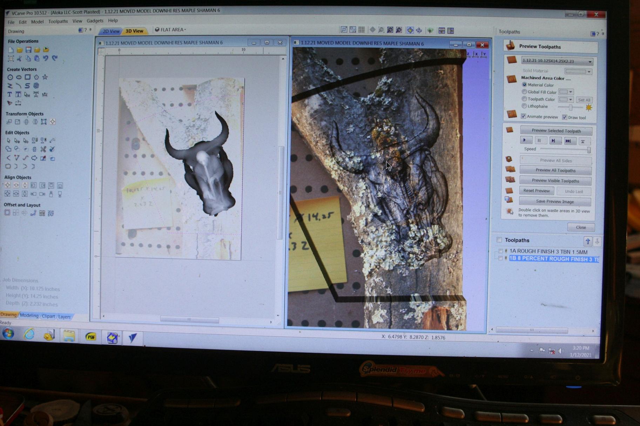Click Preview Visible Toolpaths button

pyautogui.click(x=555, y=181)
